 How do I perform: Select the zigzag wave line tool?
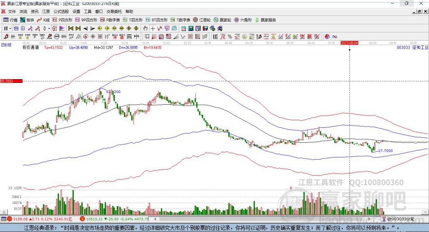click(x=183, y=36)
